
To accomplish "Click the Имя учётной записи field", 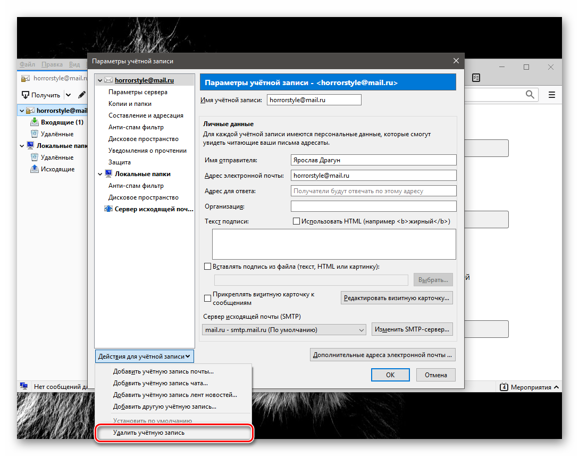I will click(314, 100).
